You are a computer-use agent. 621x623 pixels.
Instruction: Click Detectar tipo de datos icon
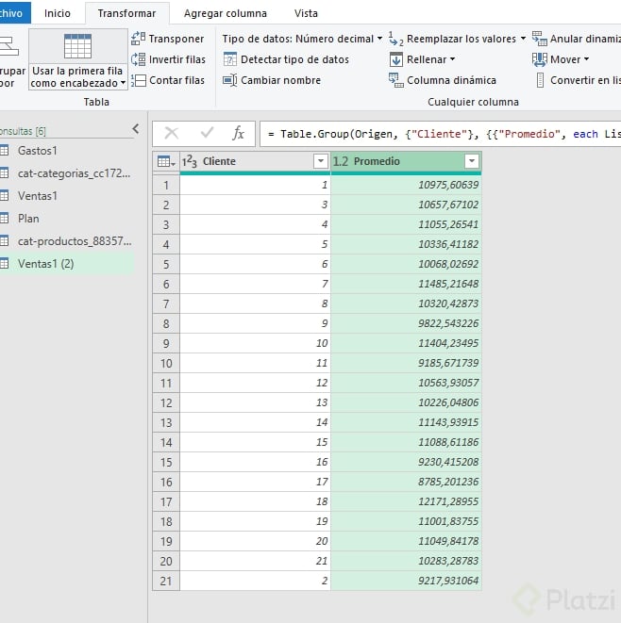click(x=229, y=59)
